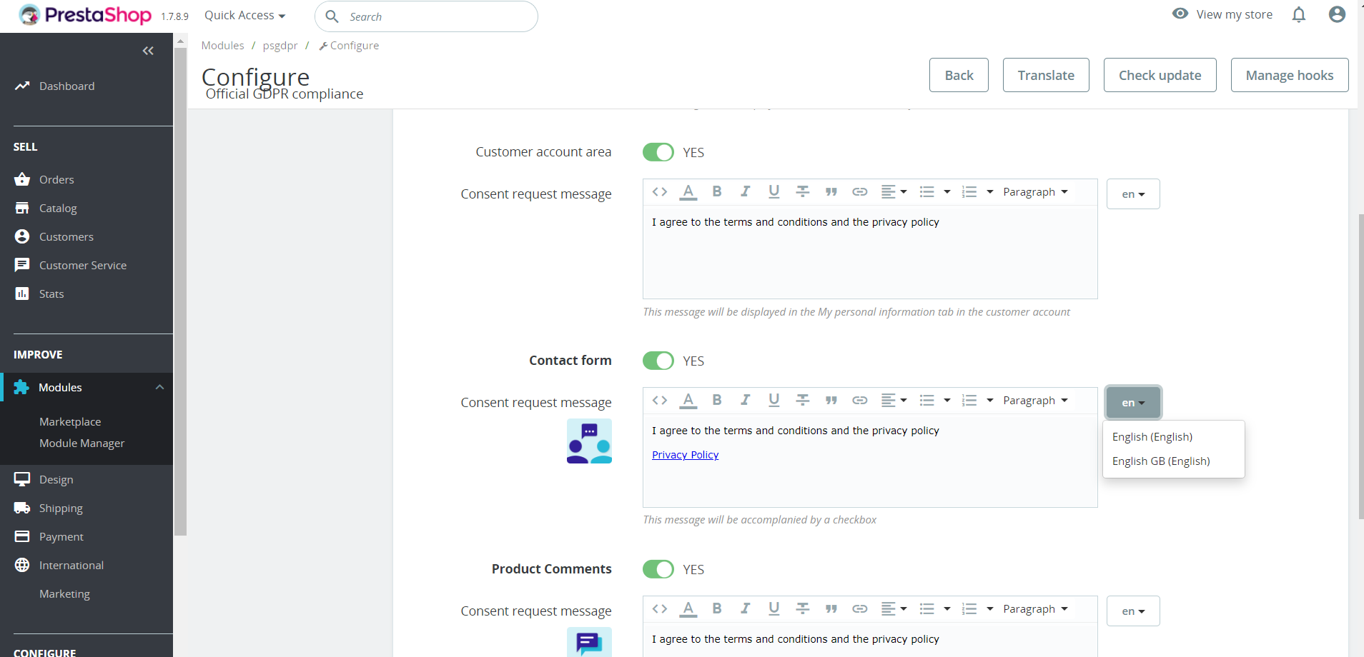Click bold in Product Comments editor
The height and width of the screenshot is (657, 1364).
pos(717,608)
